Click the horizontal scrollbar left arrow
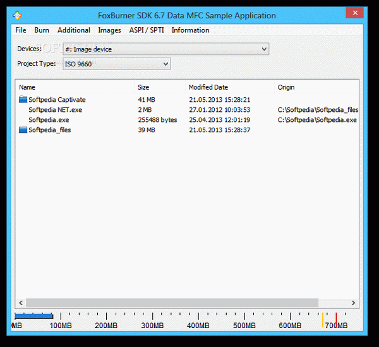The height and width of the screenshot is (347, 379). coord(21,303)
